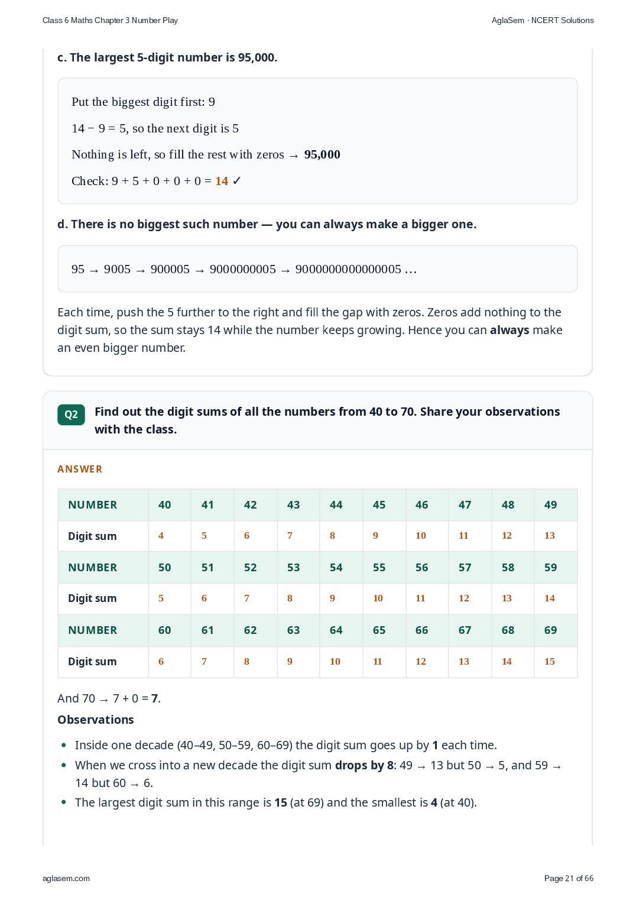Viewport: 636px width, 900px height.
Task: Click the 'AglaSem · NCERT Solutions' header text
Action: (543, 20)
